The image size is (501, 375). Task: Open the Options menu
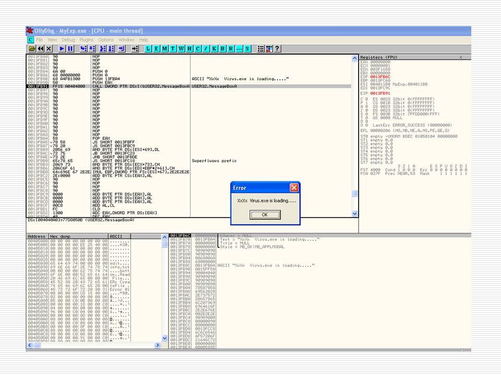pos(106,40)
